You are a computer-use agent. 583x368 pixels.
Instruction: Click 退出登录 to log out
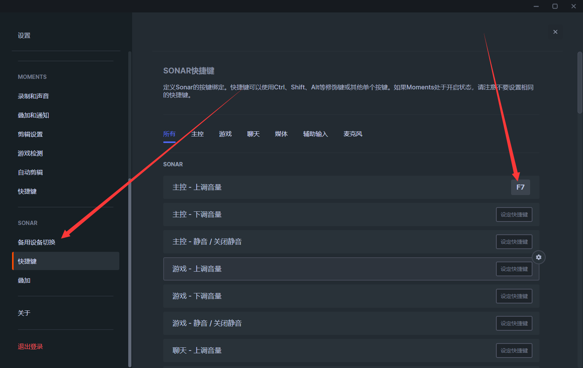(30, 346)
